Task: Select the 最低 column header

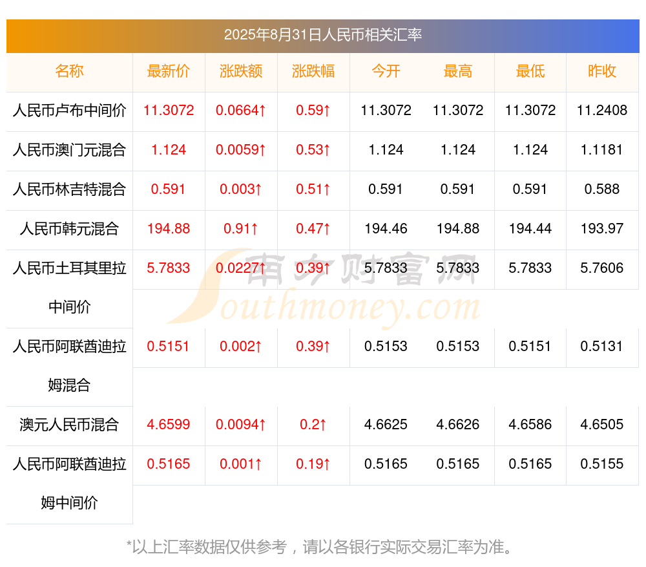Action: pos(530,71)
